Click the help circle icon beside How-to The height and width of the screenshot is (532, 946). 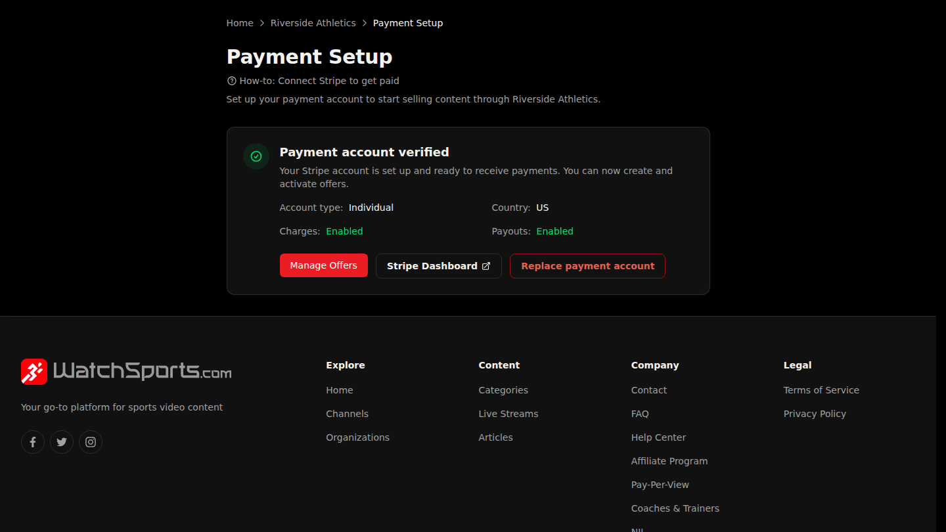(231, 81)
